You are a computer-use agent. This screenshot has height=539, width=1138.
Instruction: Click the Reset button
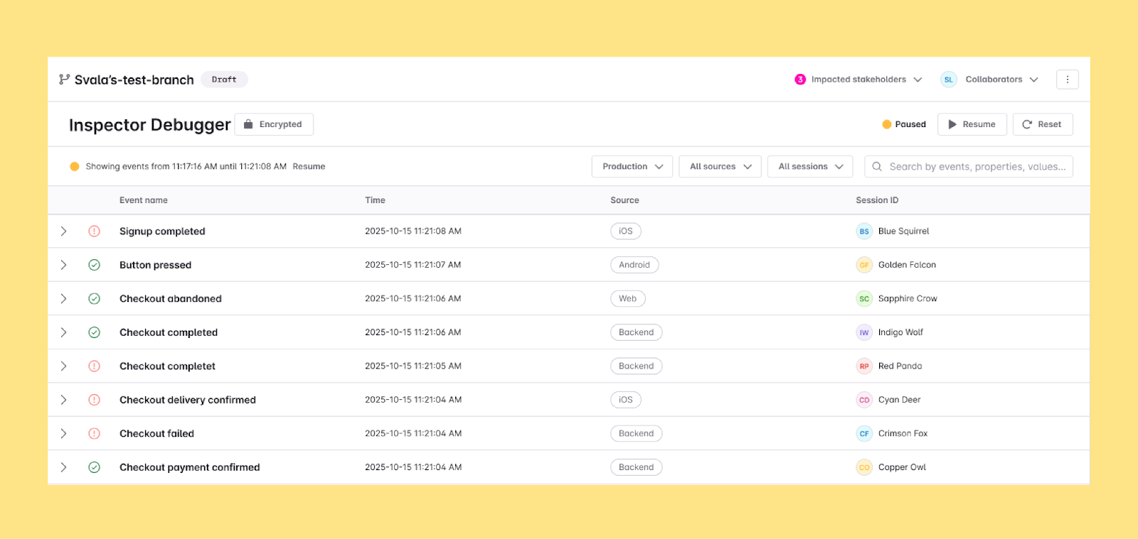coord(1043,124)
